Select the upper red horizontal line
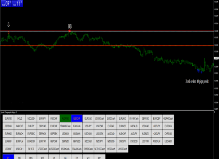Screen dimensions: 219x159 click(x=107, y=31)
